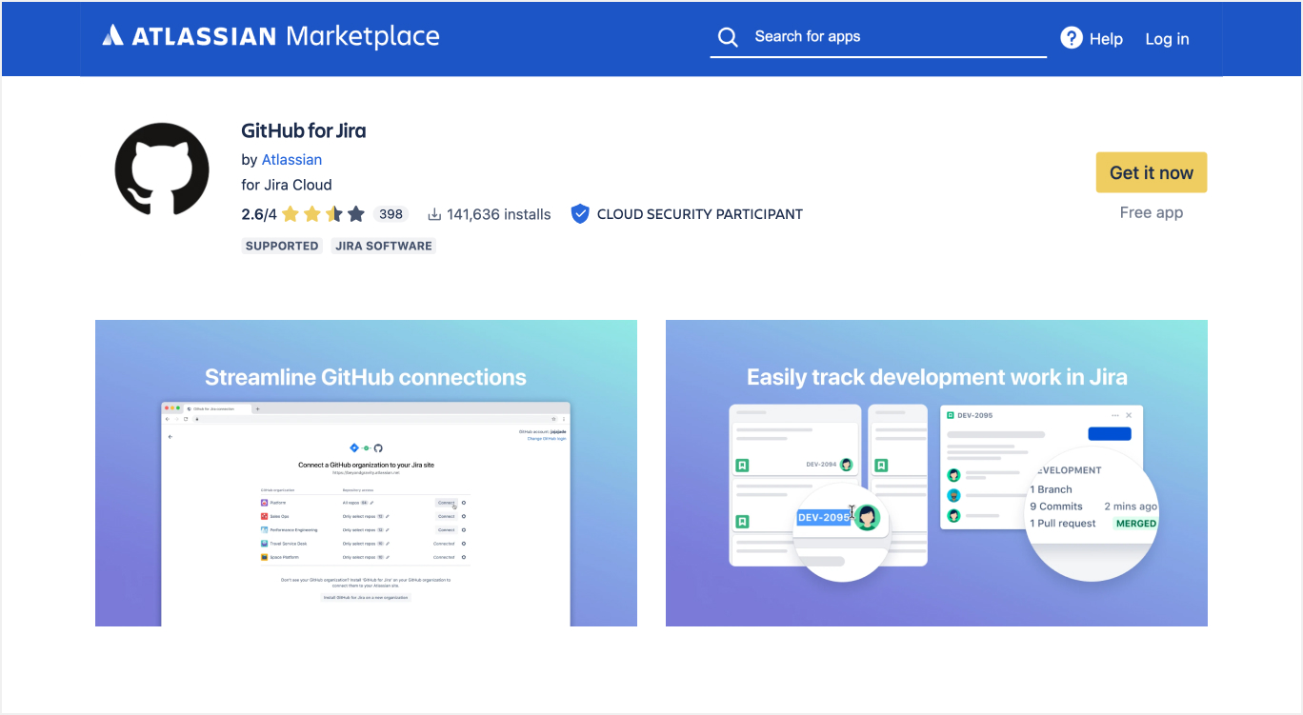This screenshot has height=715, width=1303.
Task: Click the Atlassian Marketplace logo
Action: pos(271,37)
